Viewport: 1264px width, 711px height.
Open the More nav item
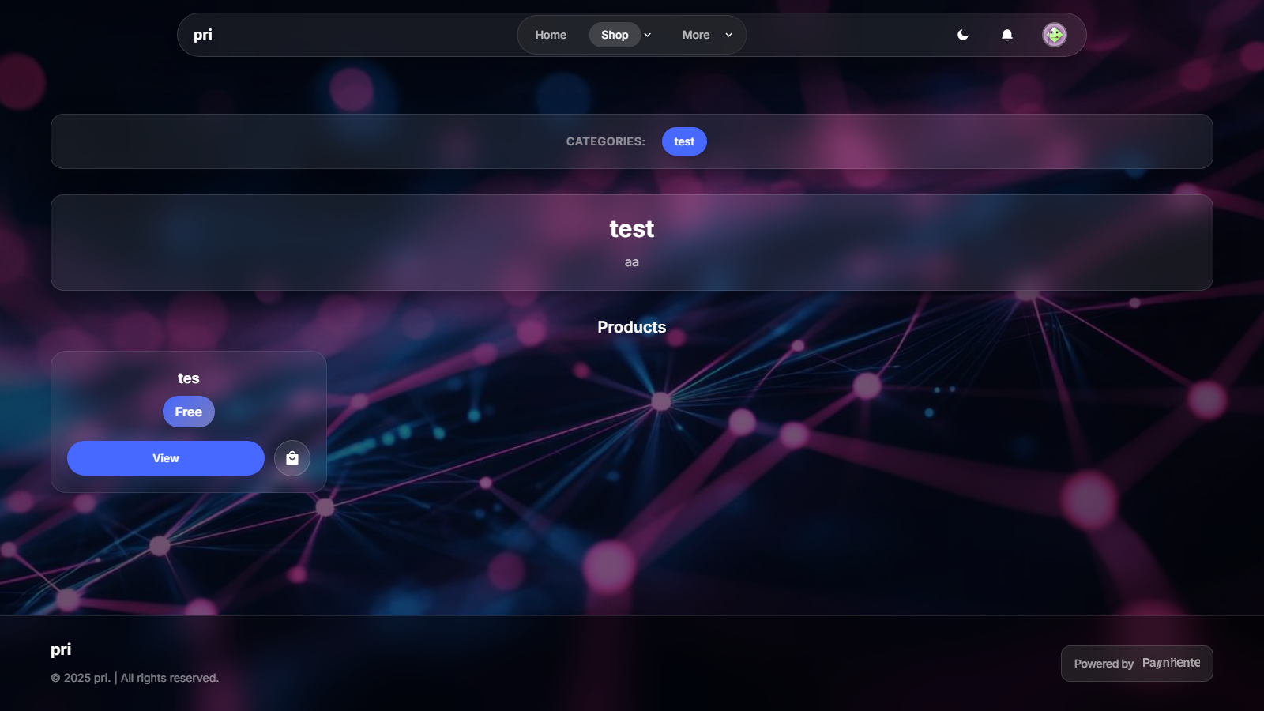tap(695, 35)
